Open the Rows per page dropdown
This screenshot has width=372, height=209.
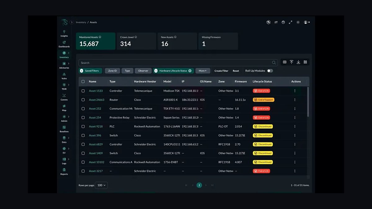(x=101, y=185)
